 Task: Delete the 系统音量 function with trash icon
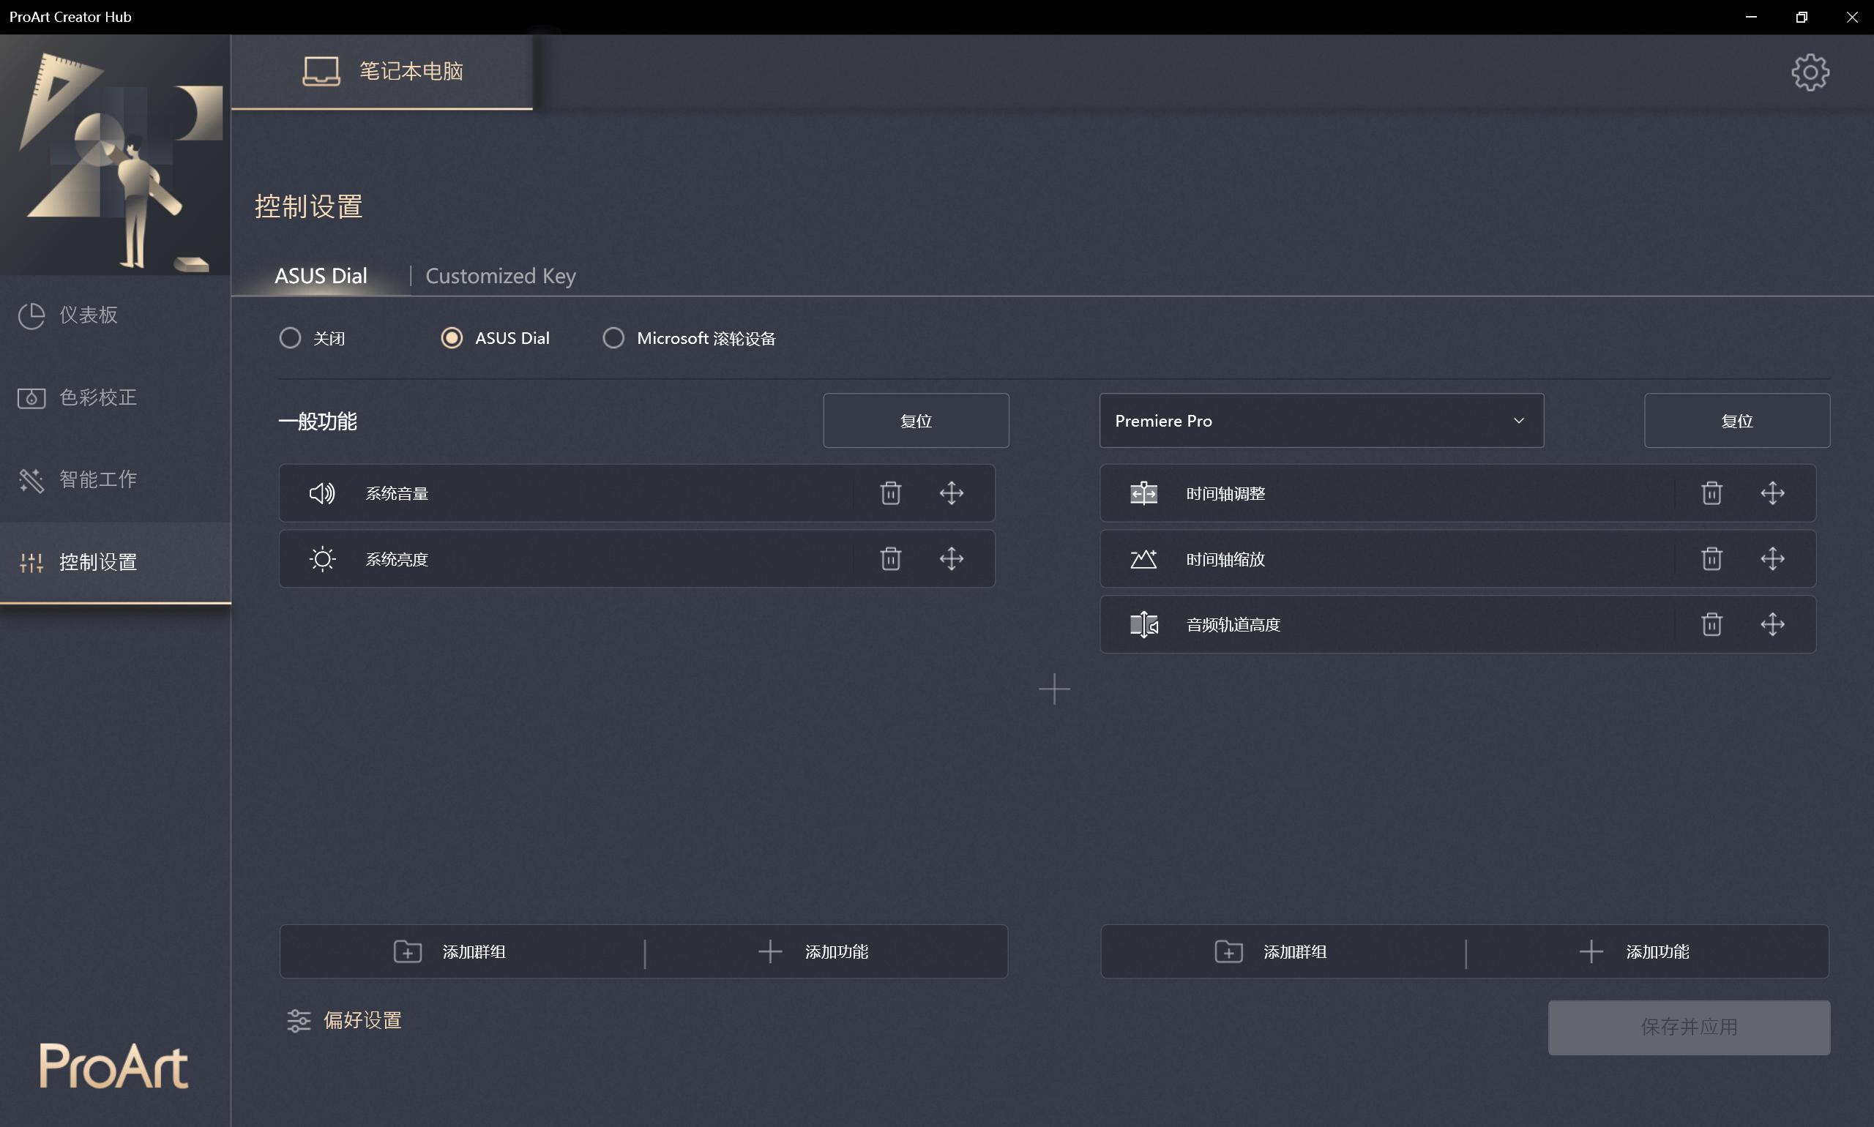click(890, 493)
